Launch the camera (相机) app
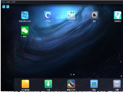Viewport: 123px width, 92px height. pyautogui.click(x=94, y=15)
